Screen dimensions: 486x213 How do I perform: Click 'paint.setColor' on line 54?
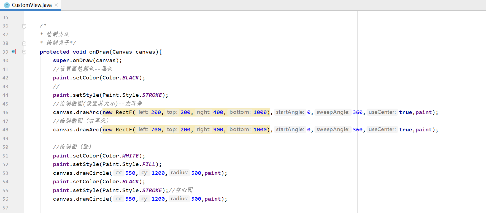(x=76, y=182)
